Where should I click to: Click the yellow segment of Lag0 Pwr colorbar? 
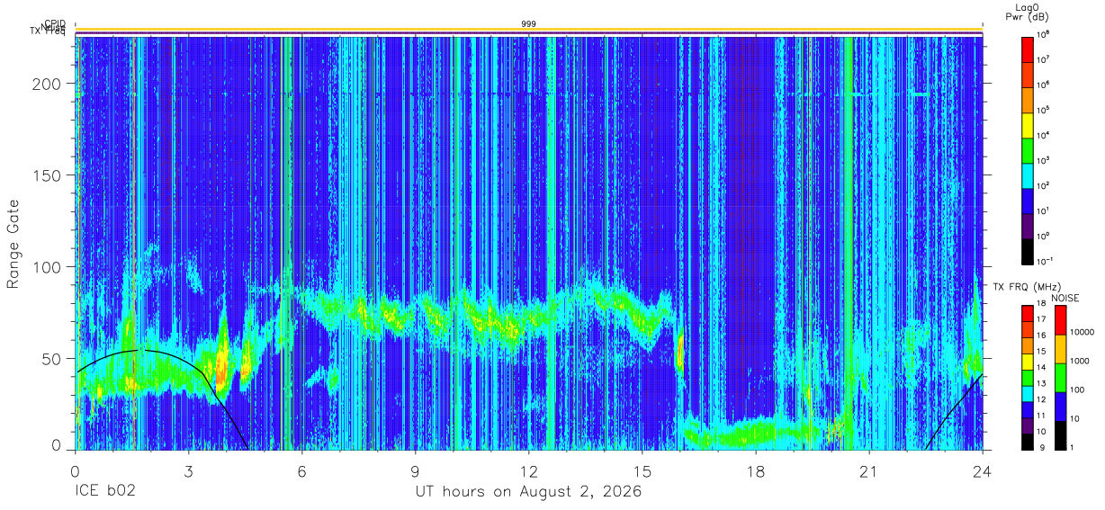(1028, 124)
